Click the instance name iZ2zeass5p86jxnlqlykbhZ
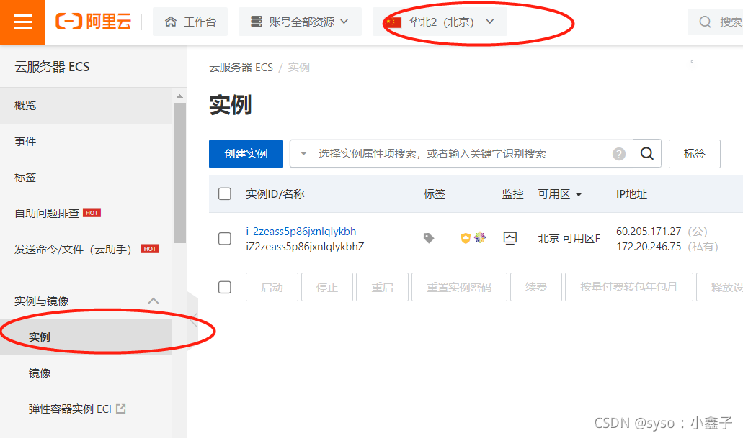 [305, 247]
